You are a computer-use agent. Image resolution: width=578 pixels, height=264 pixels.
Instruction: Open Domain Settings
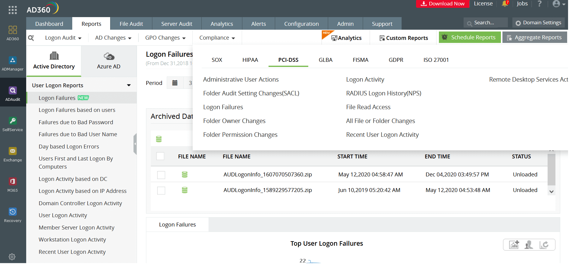click(538, 22)
